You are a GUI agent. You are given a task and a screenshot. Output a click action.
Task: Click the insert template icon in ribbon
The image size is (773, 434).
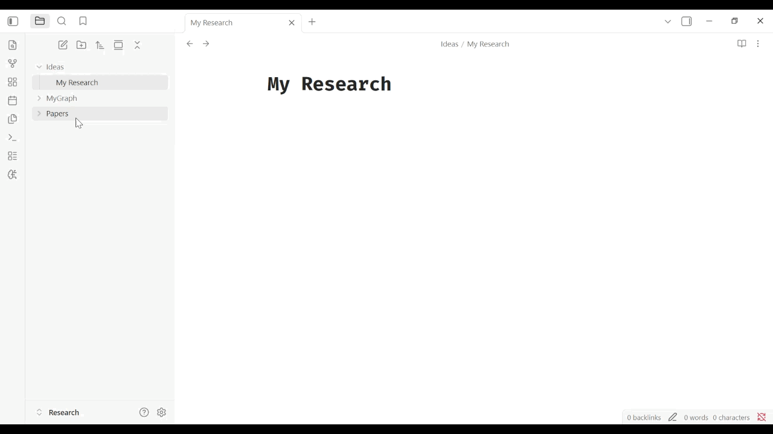pyautogui.click(x=13, y=119)
